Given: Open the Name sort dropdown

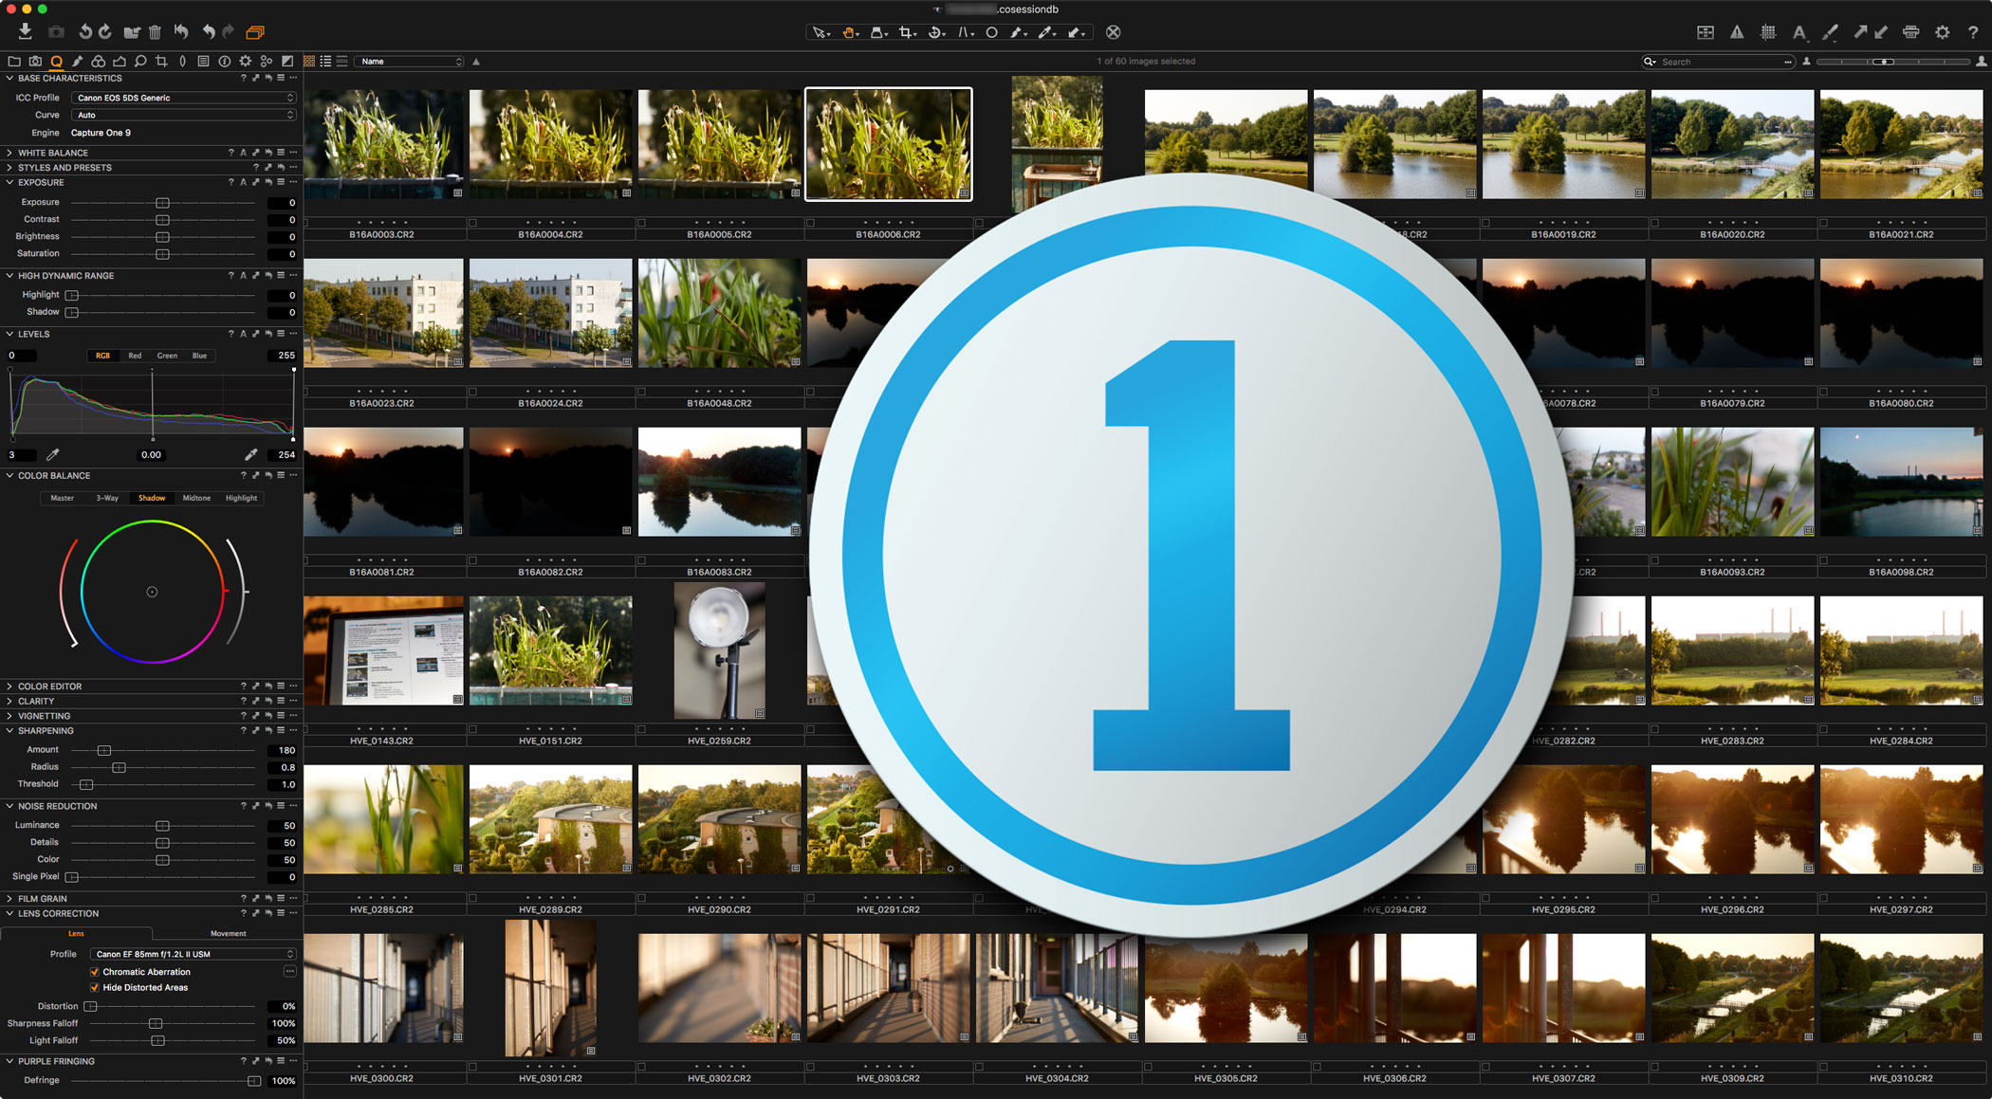Looking at the screenshot, I should tap(410, 62).
